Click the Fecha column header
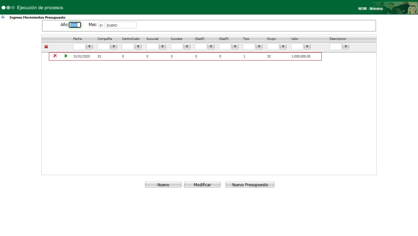This screenshot has height=236, width=418. pyautogui.click(x=78, y=39)
